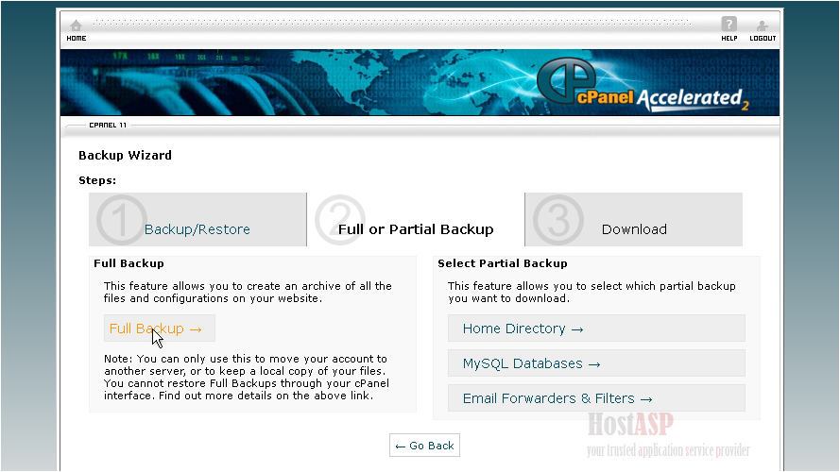Select the Download step

click(634, 229)
